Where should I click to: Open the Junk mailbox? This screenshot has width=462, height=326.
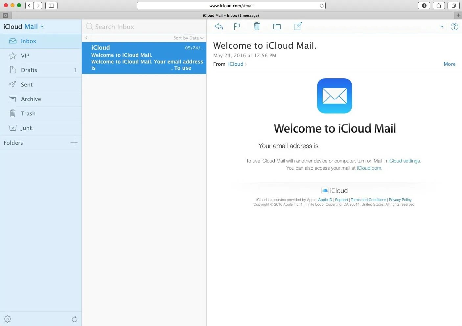coord(41,128)
